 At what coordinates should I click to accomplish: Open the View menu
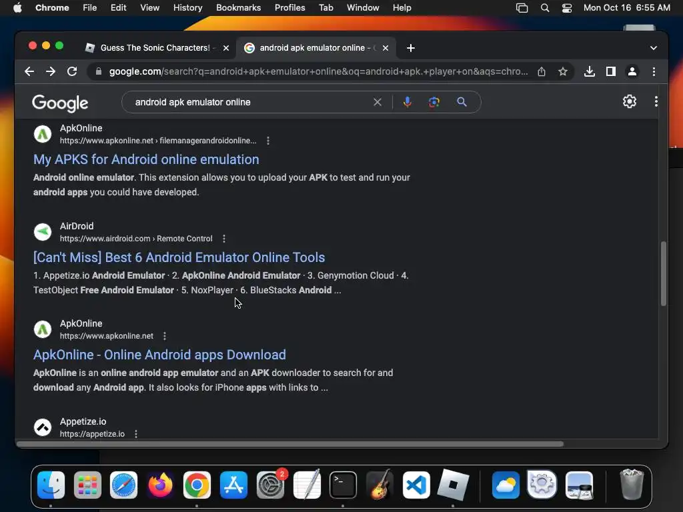(x=150, y=8)
